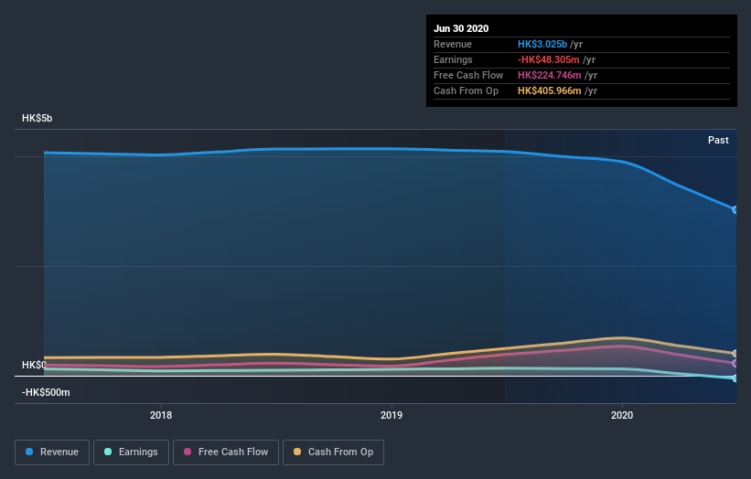Click the -HK$48.305m earnings value

pos(549,59)
